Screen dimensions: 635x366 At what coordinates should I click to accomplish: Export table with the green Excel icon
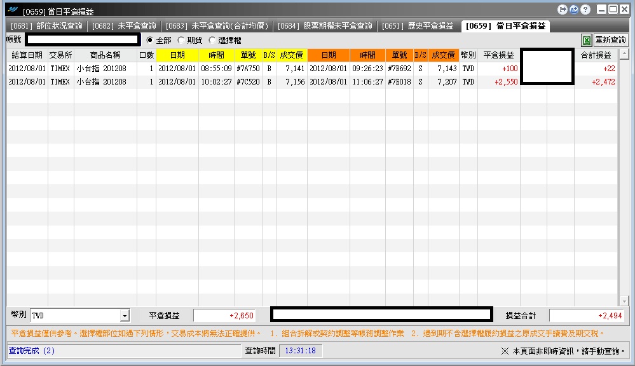click(x=587, y=40)
